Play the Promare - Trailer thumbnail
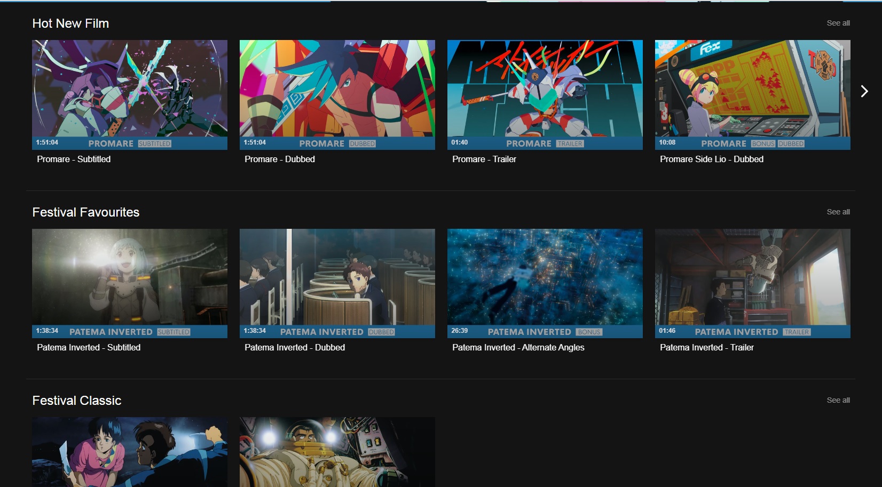Screen dimensions: 882x487 [x=545, y=95]
